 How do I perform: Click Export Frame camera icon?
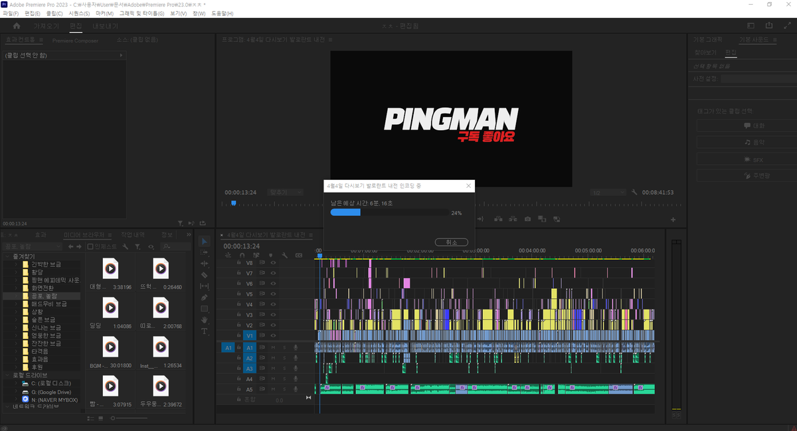point(527,218)
